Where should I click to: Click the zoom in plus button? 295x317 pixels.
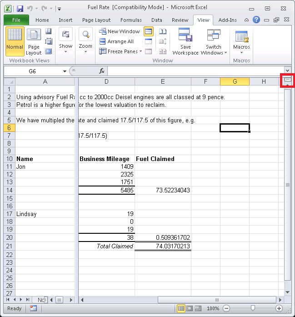(279, 308)
